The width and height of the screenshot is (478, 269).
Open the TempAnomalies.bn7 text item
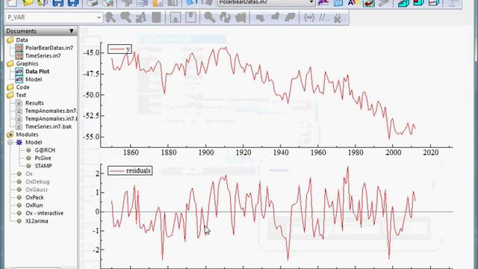(x=52, y=111)
